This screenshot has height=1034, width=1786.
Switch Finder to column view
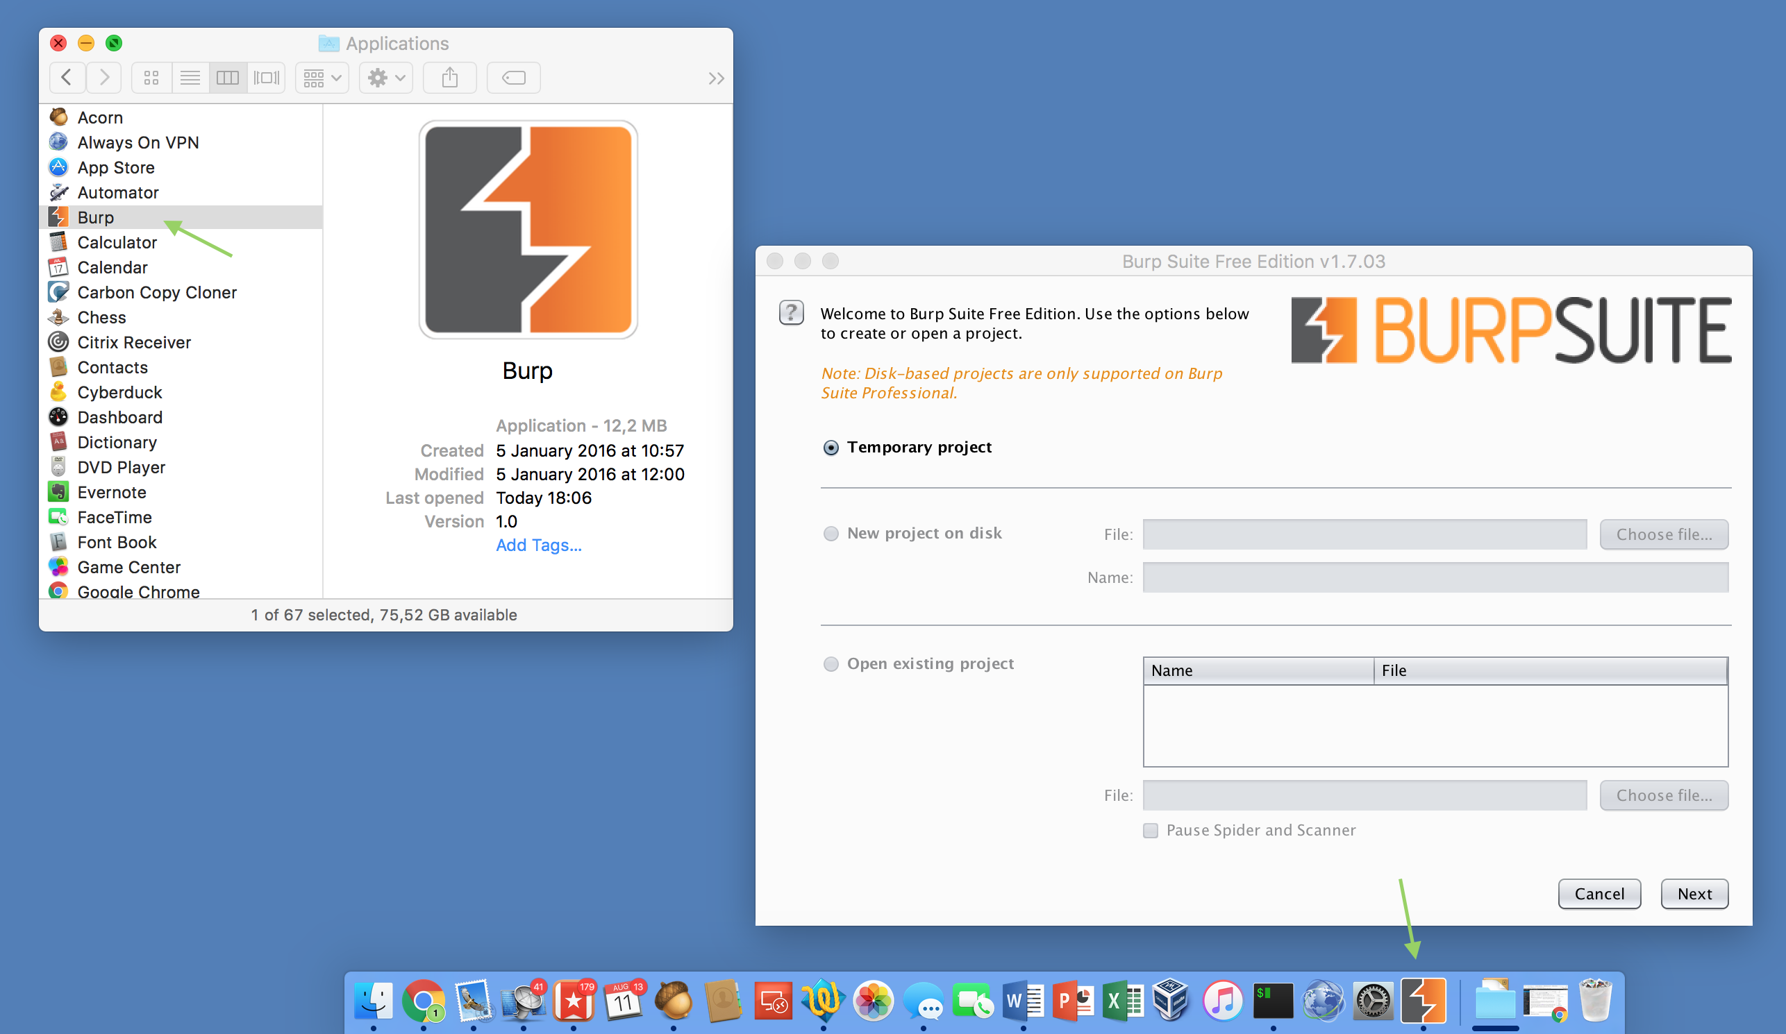[x=228, y=77]
